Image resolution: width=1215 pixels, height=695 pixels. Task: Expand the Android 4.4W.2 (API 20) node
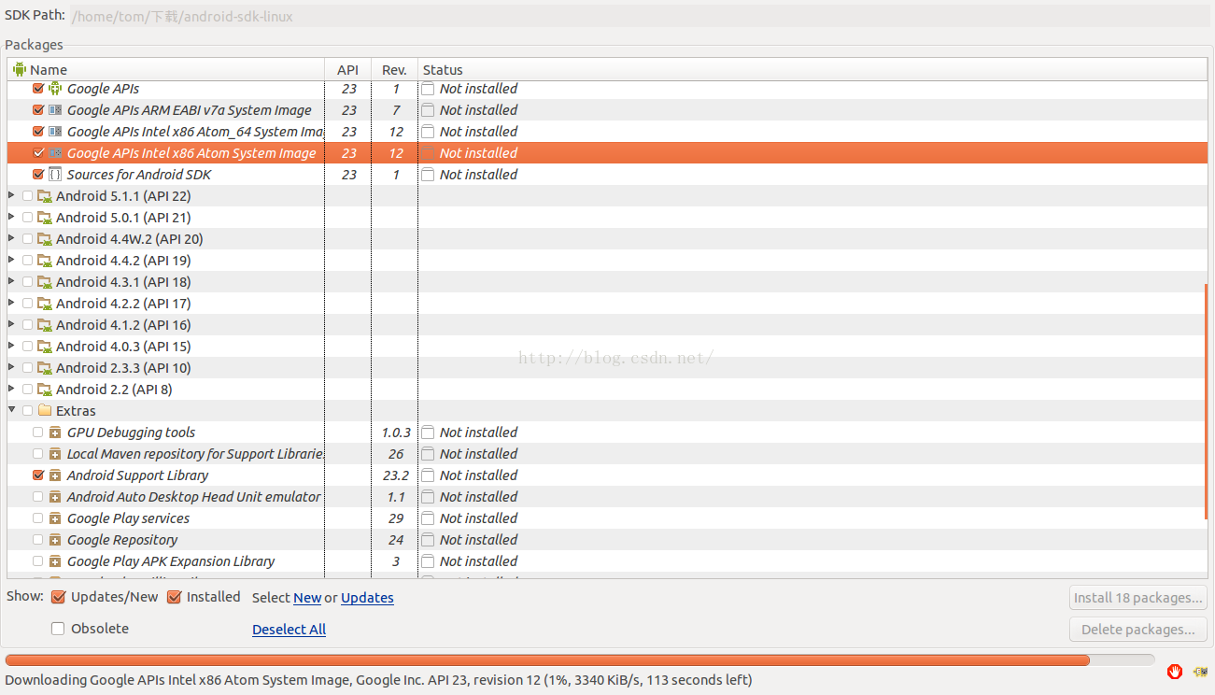(x=11, y=239)
